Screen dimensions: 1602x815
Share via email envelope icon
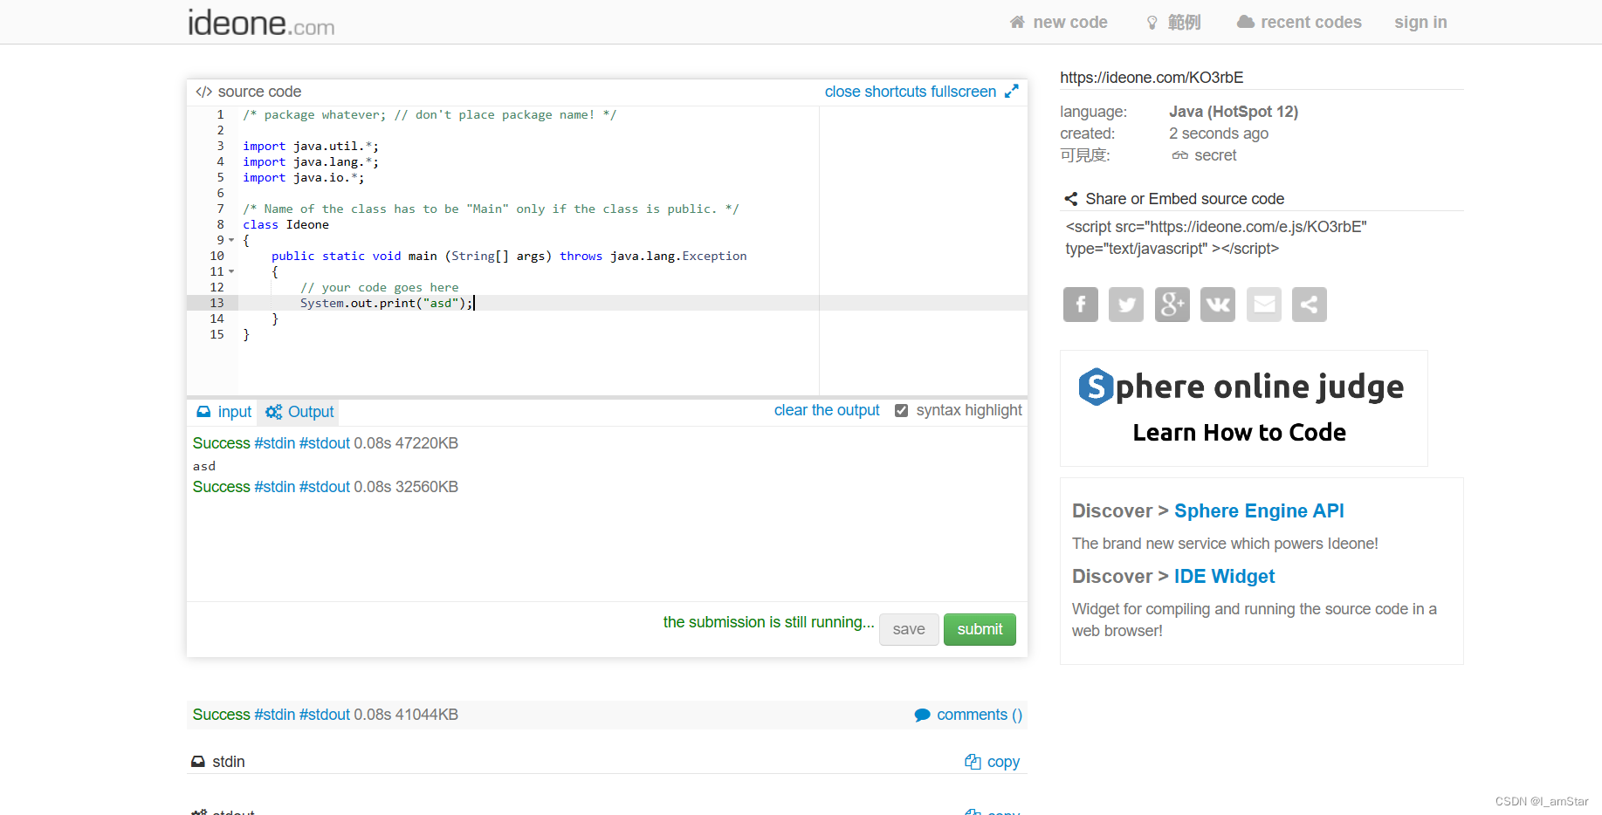(1264, 305)
